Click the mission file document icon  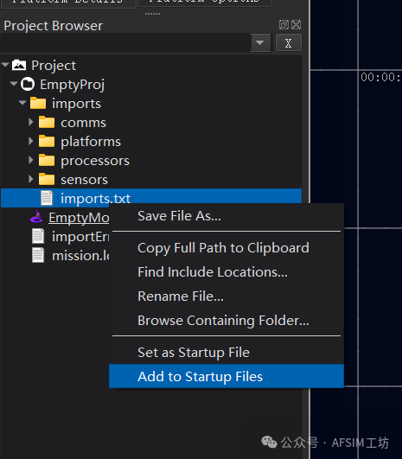pyautogui.click(x=38, y=255)
